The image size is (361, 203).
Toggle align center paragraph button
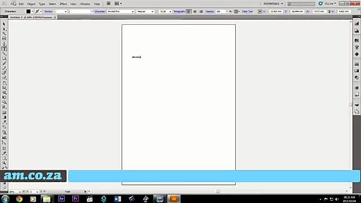195,11
